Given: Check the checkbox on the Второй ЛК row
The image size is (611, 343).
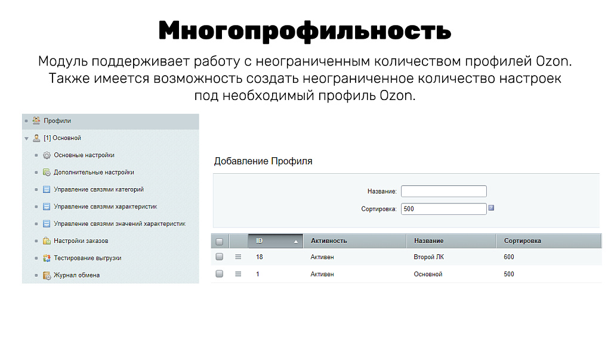Looking at the screenshot, I should point(218,256).
